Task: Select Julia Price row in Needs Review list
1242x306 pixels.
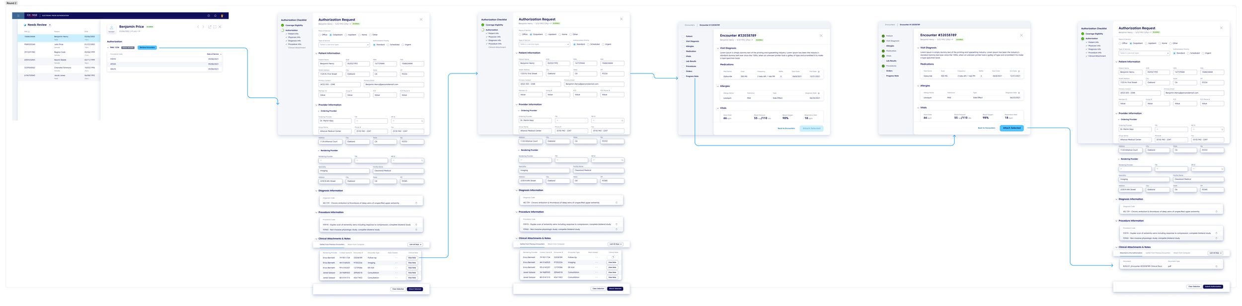Action: (x=59, y=45)
